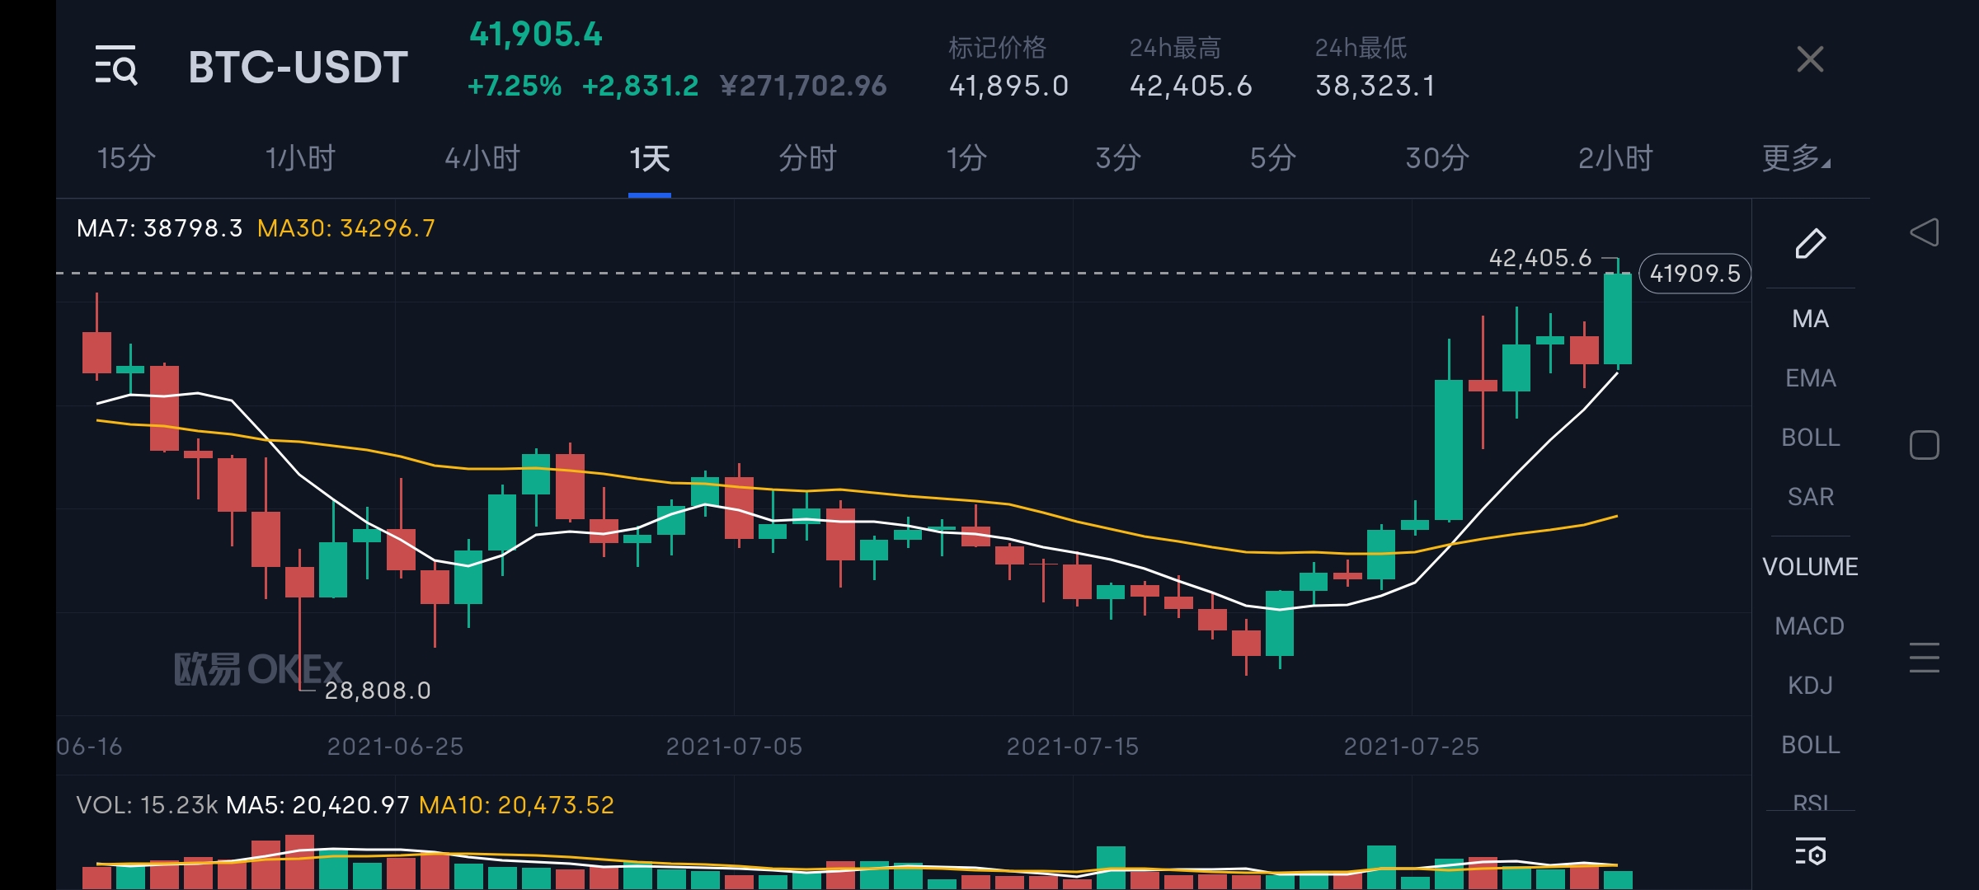The image size is (1979, 890).
Task: Tap the +2,831.2 change amount
Action: pyautogui.click(x=640, y=86)
